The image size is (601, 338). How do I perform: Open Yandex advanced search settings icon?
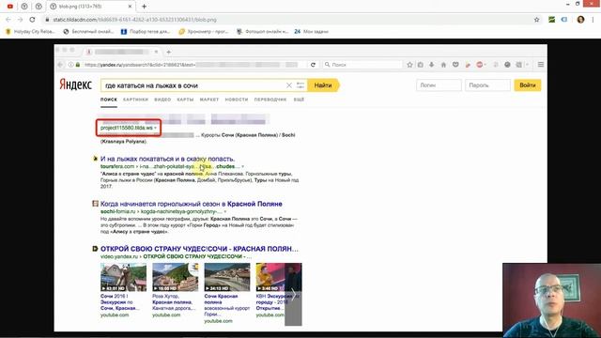(x=300, y=85)
